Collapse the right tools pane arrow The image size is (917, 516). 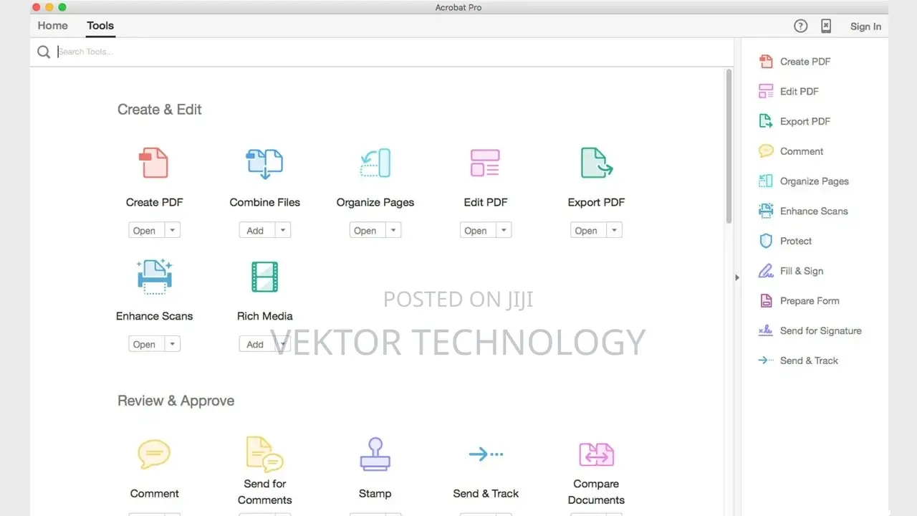(x=737, y=277)
